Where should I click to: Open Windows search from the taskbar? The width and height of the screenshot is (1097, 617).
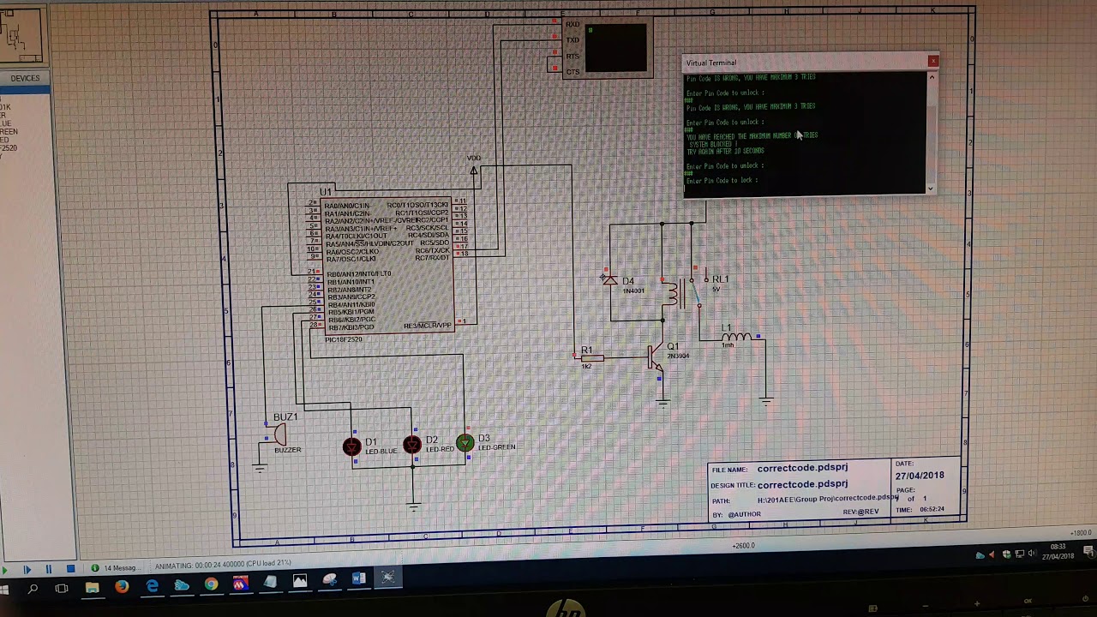33,589
